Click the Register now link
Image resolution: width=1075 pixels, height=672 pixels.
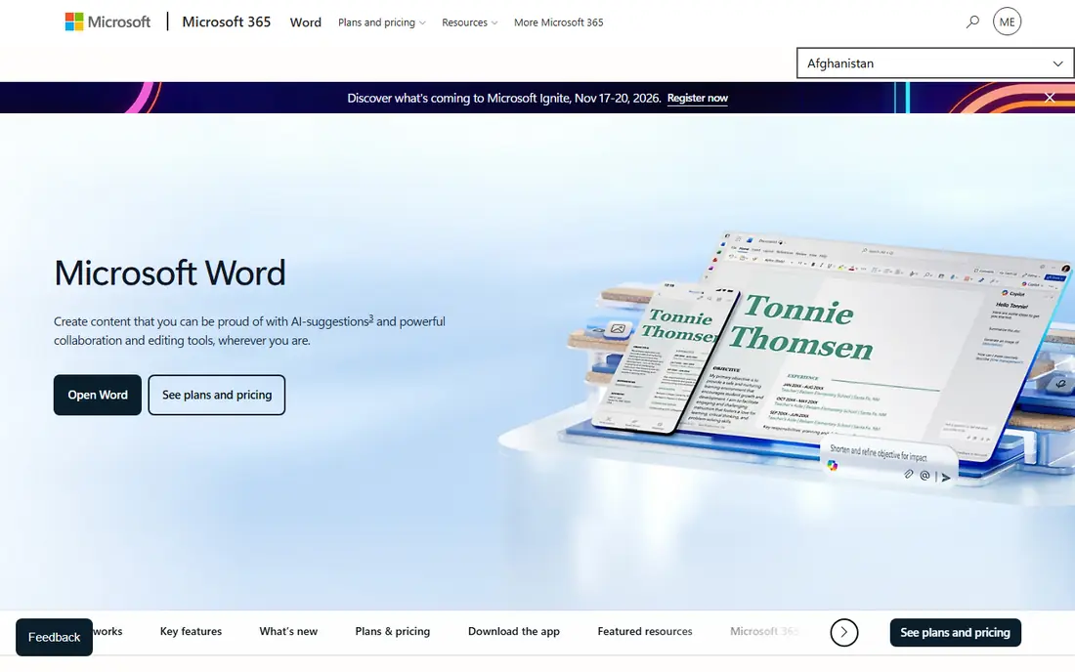pos(697,98)
